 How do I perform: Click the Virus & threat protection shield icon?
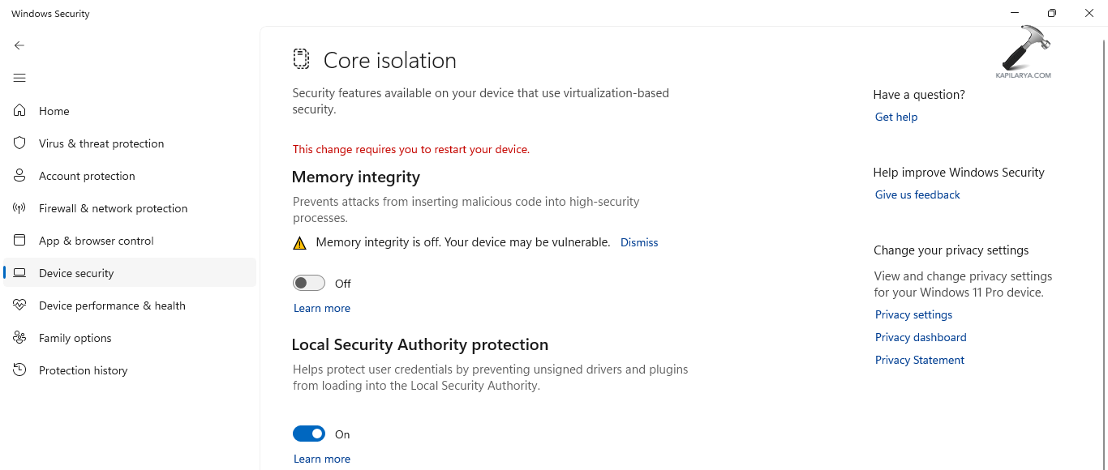[x=19, y=143]
